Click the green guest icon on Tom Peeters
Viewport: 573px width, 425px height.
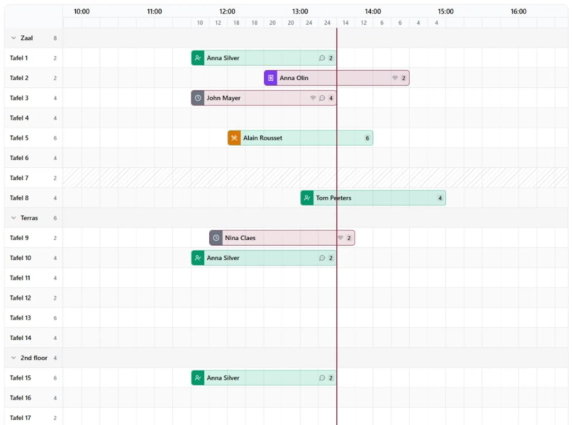click(307, 198)
